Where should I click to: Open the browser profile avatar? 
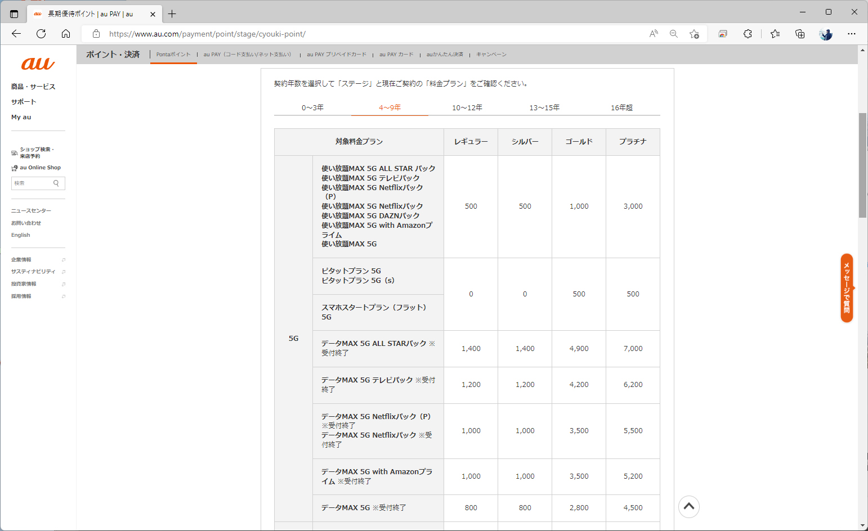(x=826, y=34)
